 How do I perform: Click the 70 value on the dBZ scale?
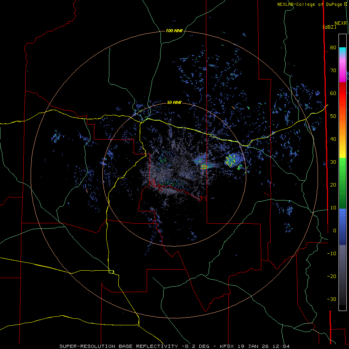coord(333,71)
